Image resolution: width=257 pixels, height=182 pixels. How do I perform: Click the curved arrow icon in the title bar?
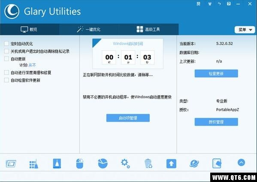(219, 4)
